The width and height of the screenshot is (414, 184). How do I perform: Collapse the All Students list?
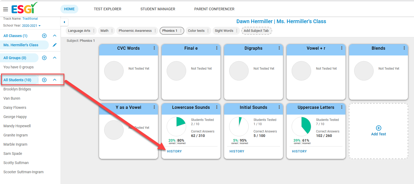click(x=55, y=80)
